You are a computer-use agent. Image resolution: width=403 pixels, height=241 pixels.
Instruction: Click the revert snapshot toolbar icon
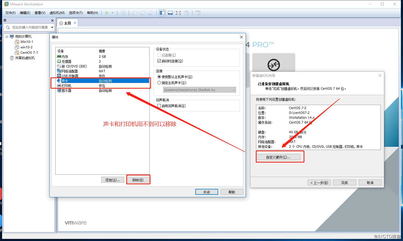143,13
